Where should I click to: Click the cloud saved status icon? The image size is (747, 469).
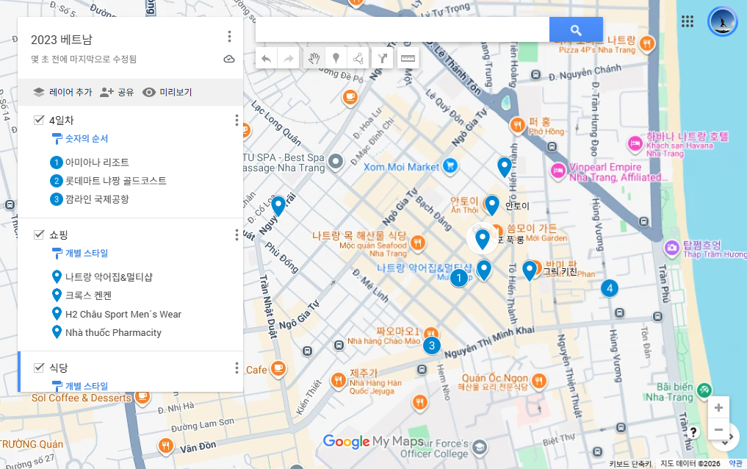click(229, 59)
